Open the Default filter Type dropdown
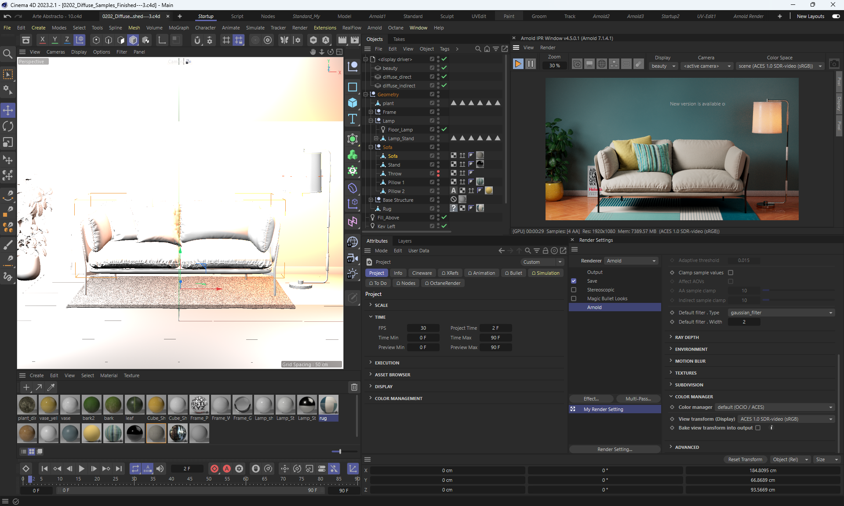The image size is (844, 506). coord(781,313)
